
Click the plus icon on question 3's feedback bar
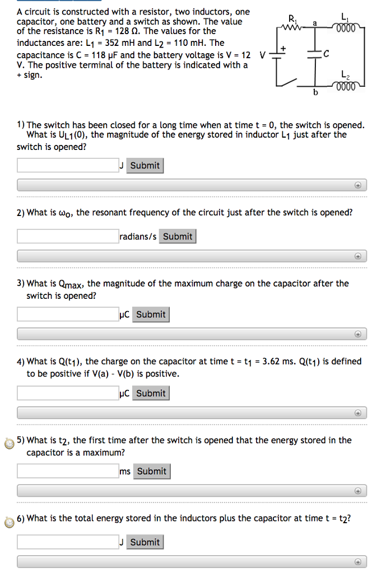(359, 334)
